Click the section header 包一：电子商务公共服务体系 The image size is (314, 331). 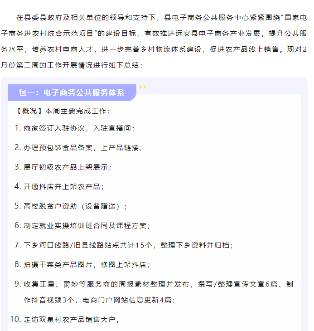click(x=72, y=92)
